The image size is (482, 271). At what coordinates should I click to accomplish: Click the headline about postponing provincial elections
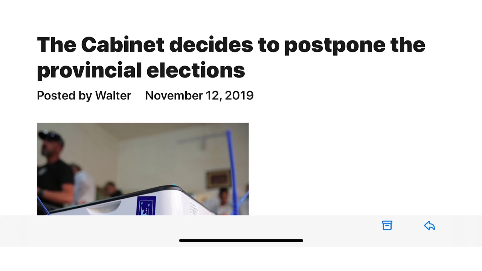230,57
